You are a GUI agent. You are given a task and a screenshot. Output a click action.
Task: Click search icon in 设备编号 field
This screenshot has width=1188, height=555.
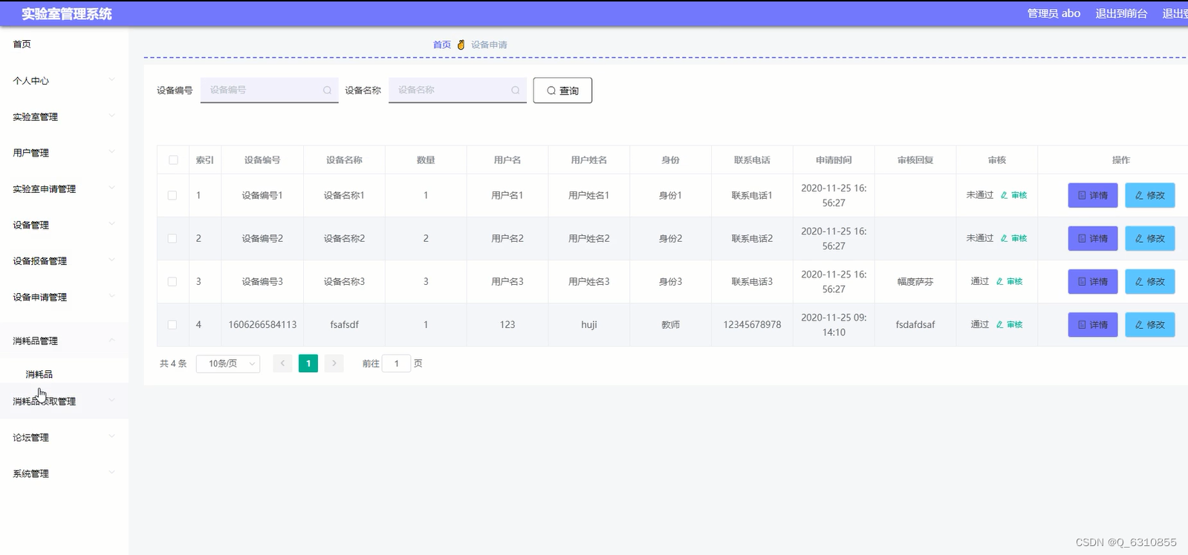pos(327,91)
